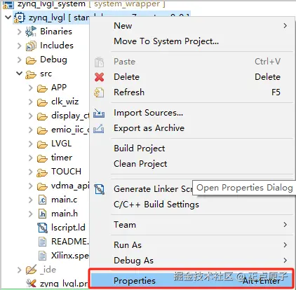Click the Refresh icon in context menu
The image size is (296, 290).
coord(99,92)
